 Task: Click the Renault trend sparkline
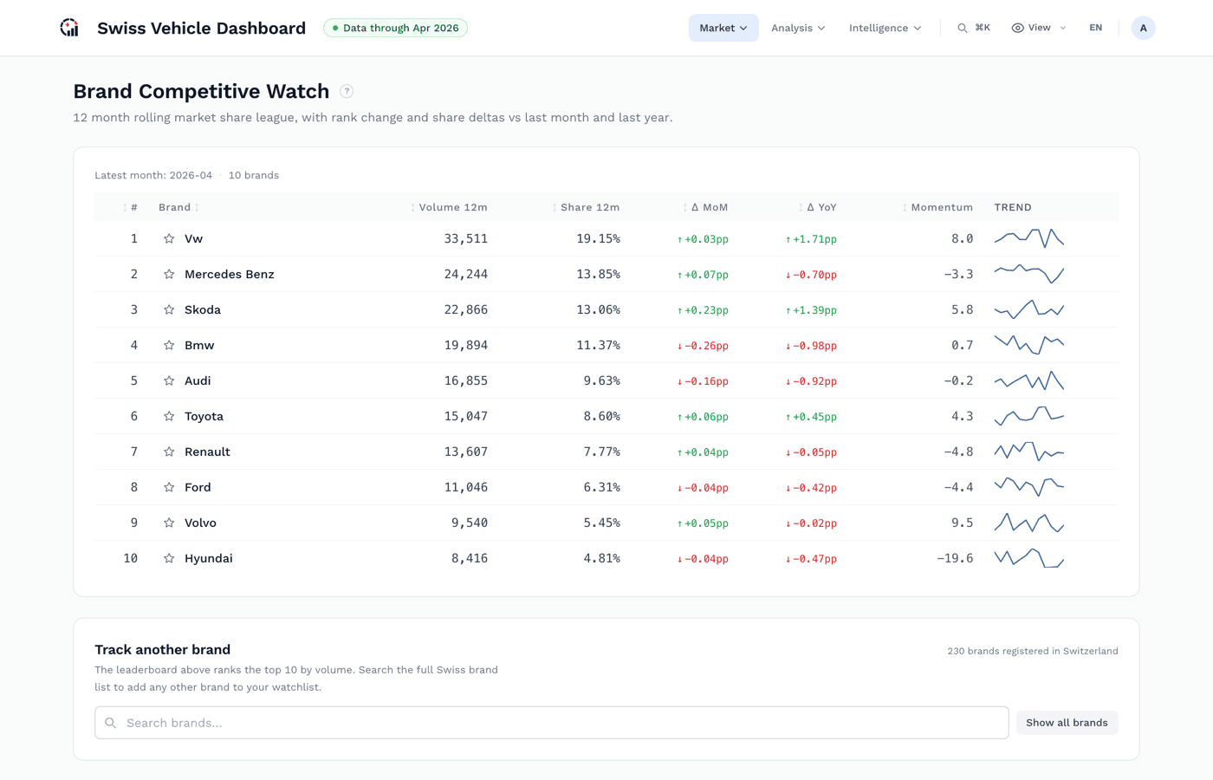(1029, 452)
